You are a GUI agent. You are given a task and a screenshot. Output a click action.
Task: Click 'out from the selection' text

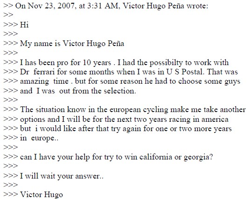pyautogui.click(x=97, y=91)
